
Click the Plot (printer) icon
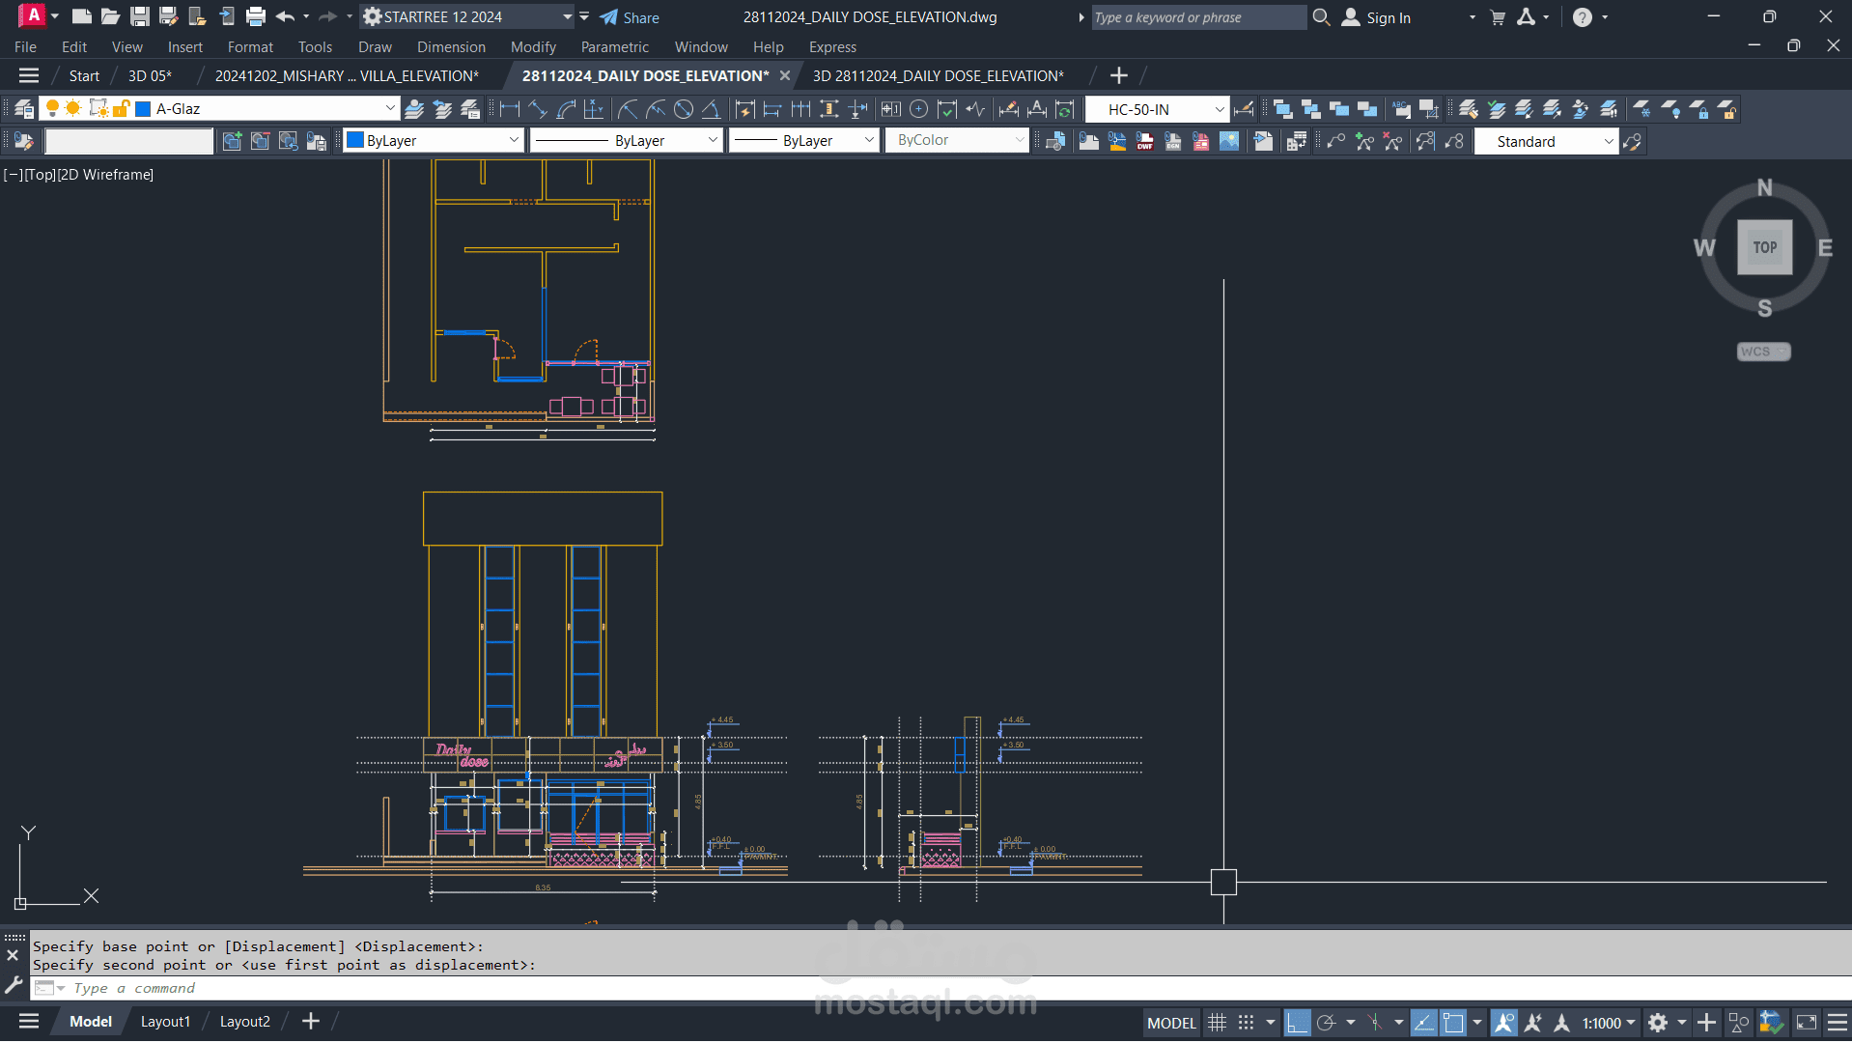tap(256, 16)
